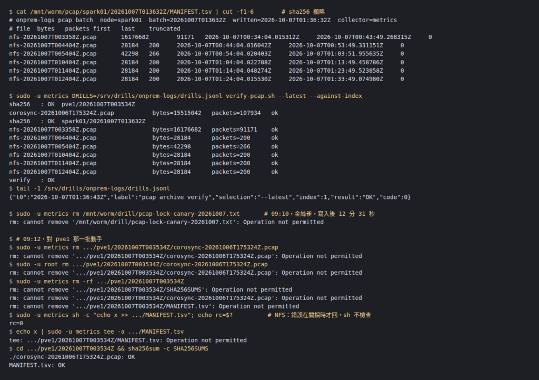Viewport: 539px width, 380px height.
Task: Click the comment '# NFS：錯誤在關檔時才回，sh 不檢查'
Action: tap(320, 315)
